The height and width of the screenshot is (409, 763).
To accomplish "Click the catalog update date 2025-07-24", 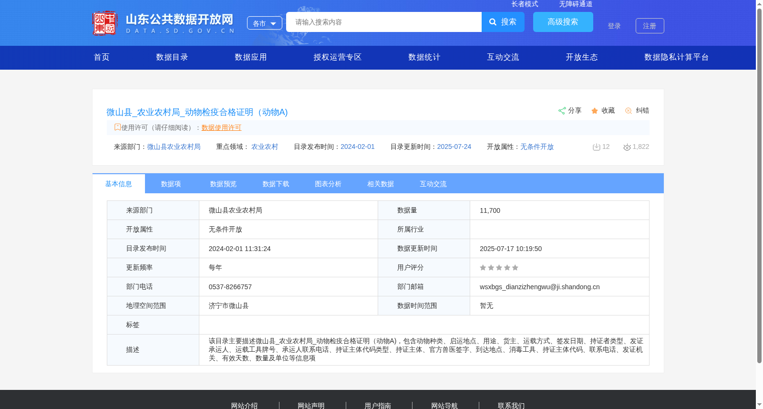I will coord(454,147).
